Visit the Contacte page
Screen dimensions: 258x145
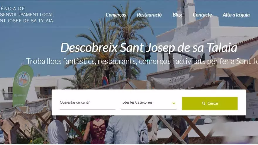202,15
